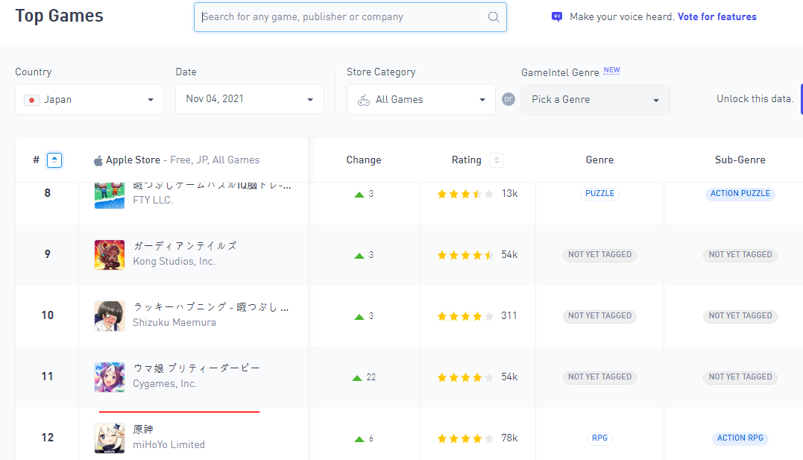Screen dimensions: 803x460
Task: Open the Shizuku Maemura game icon
Action: pyautogui.click(x=110, y=316)
